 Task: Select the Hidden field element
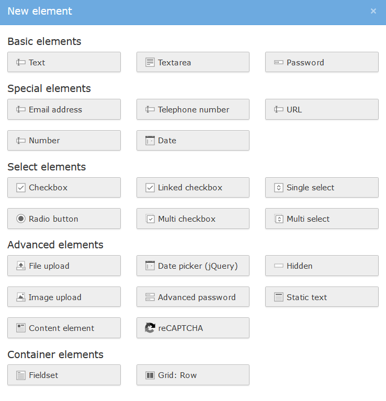(322, 266)
